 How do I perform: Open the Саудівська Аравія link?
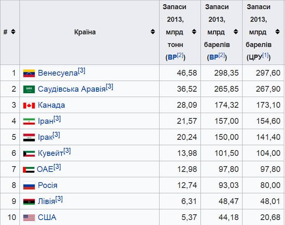72,89
